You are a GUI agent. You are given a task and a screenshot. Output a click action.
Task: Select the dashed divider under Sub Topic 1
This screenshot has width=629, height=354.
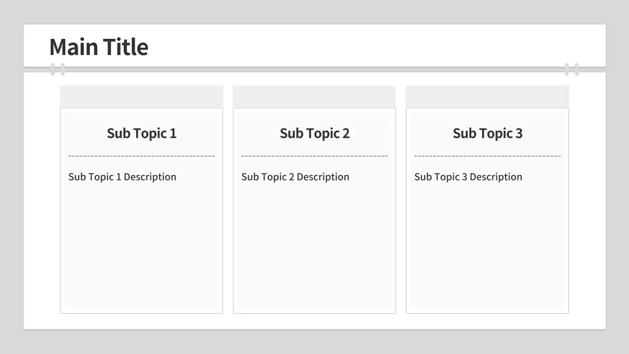click(142, 156)
